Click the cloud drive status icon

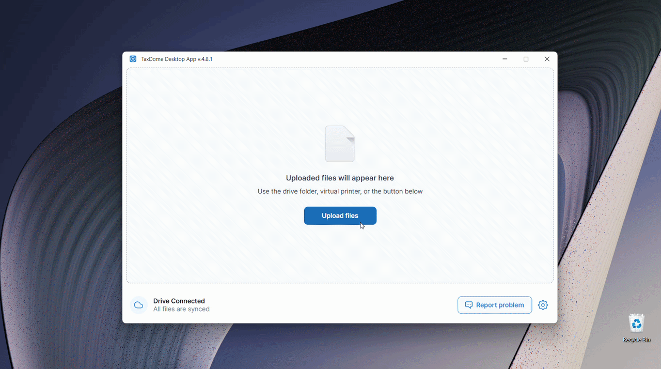coord(138,305)
